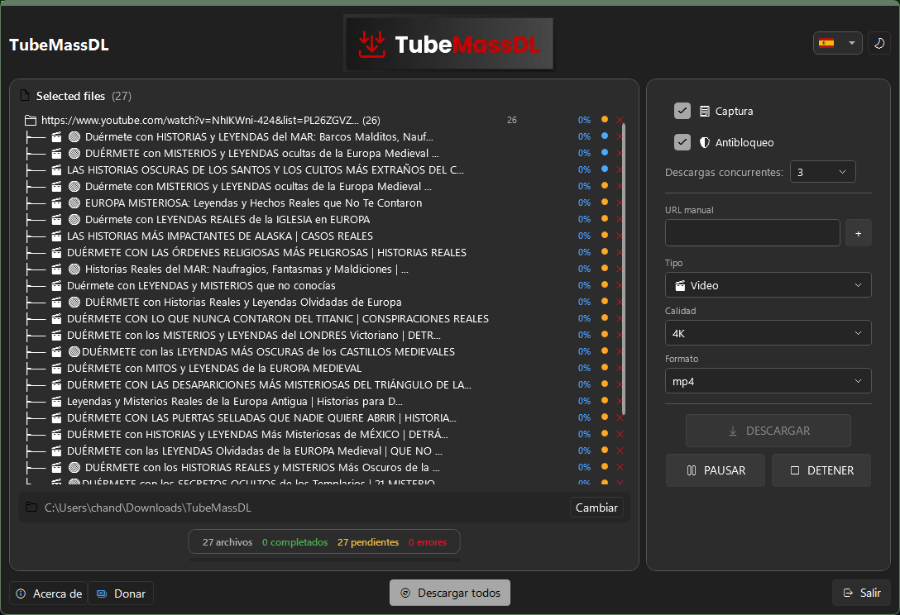
Task: Pause downloads with PAUSAR button
Action: click(716, 470)
